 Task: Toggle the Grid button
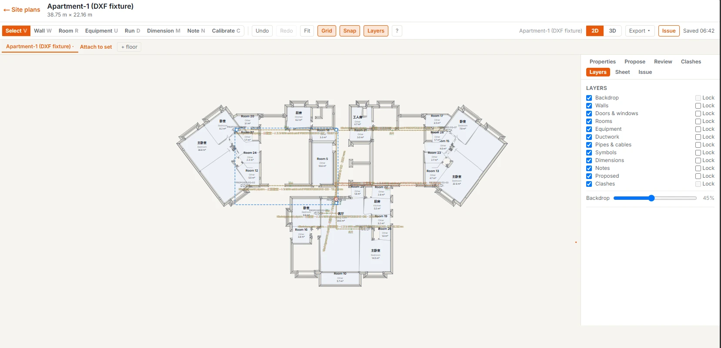click(327, 31)
